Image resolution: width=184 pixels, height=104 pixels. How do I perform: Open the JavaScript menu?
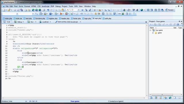pyautogui.click(x=45, y=6)
